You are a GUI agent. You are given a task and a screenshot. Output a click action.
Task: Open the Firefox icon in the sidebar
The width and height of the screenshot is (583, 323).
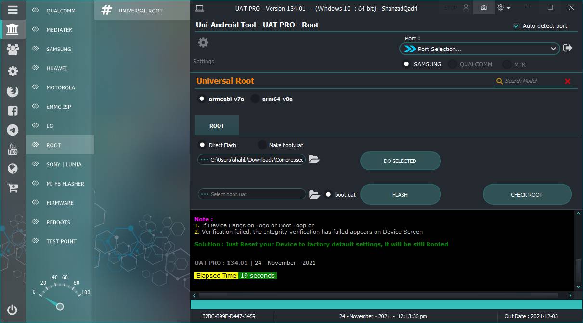pos(13,91)
